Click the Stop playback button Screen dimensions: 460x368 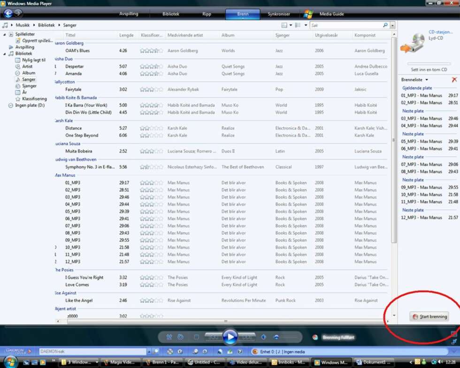coord(196,337)
